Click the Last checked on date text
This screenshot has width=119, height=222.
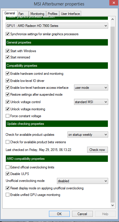[x=38, y=150]
